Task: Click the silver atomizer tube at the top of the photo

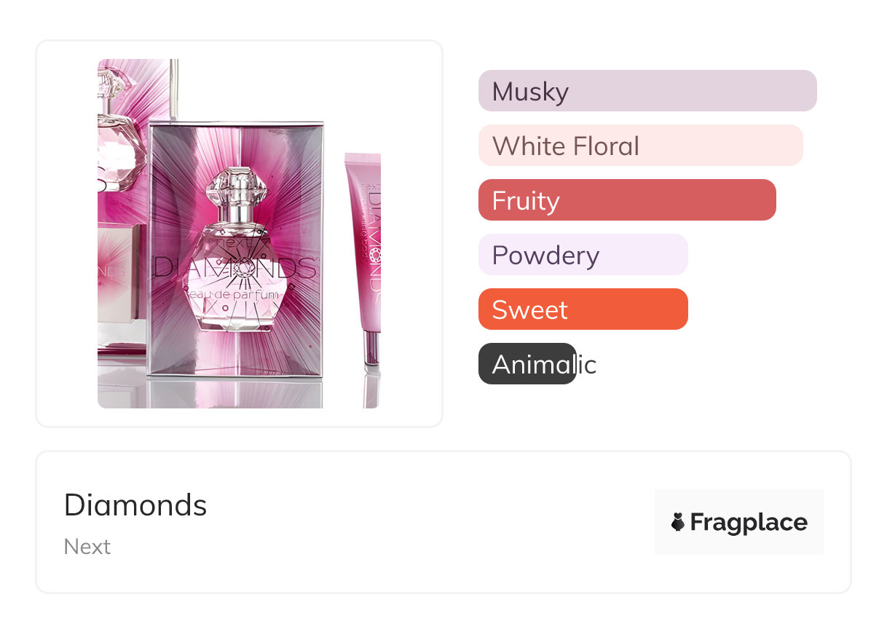Action: [173, 87]
